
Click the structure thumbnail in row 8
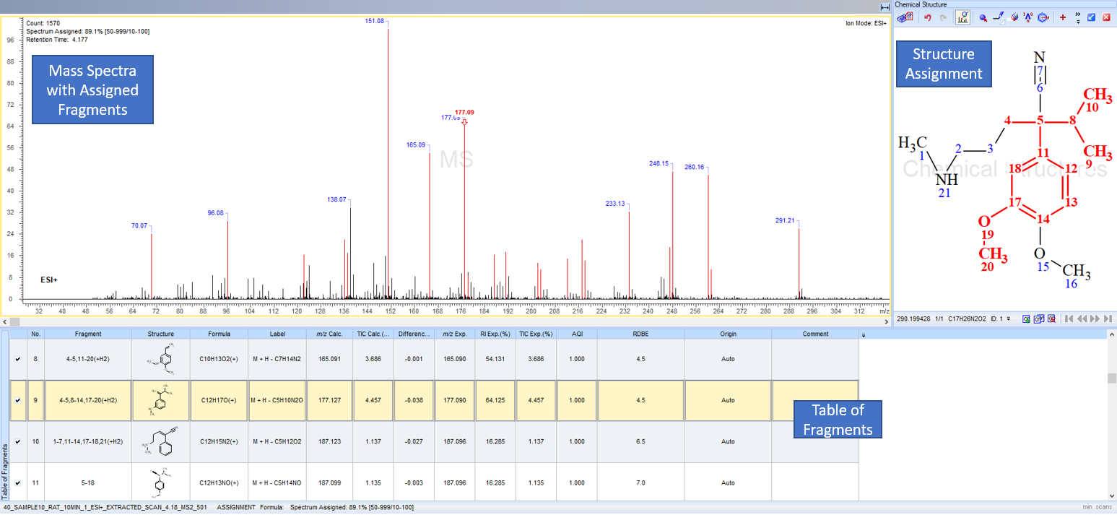point(161,359)
